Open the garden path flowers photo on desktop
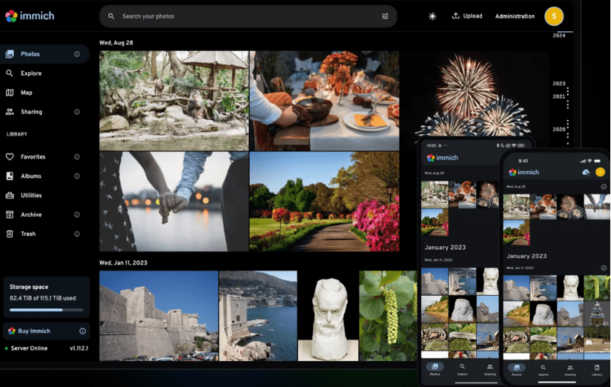This screenshot has width=611, height=387. click(324, 202)
